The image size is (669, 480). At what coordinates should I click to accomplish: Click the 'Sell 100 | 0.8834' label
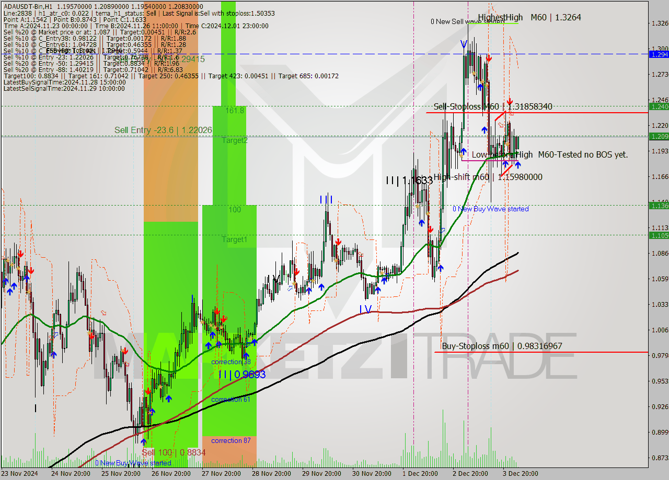pyautogui.click(x=174, y=452)
